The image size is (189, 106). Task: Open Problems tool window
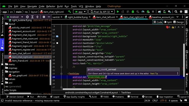point(118,97)
